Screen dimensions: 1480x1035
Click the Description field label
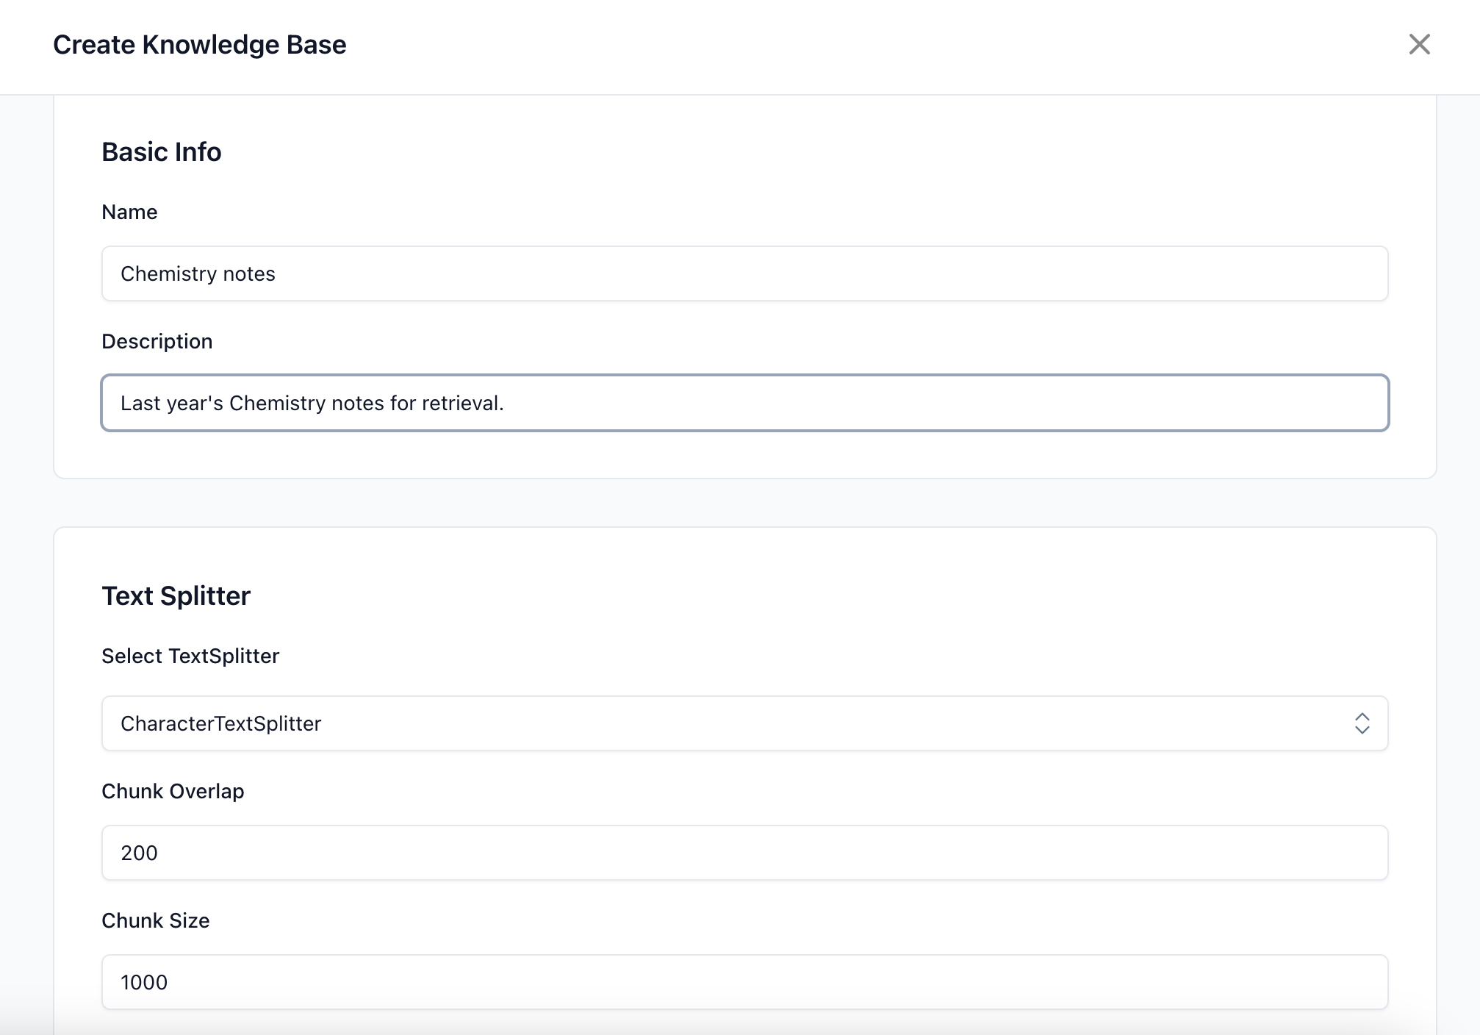pyautogui.click(x=157, y=342)
